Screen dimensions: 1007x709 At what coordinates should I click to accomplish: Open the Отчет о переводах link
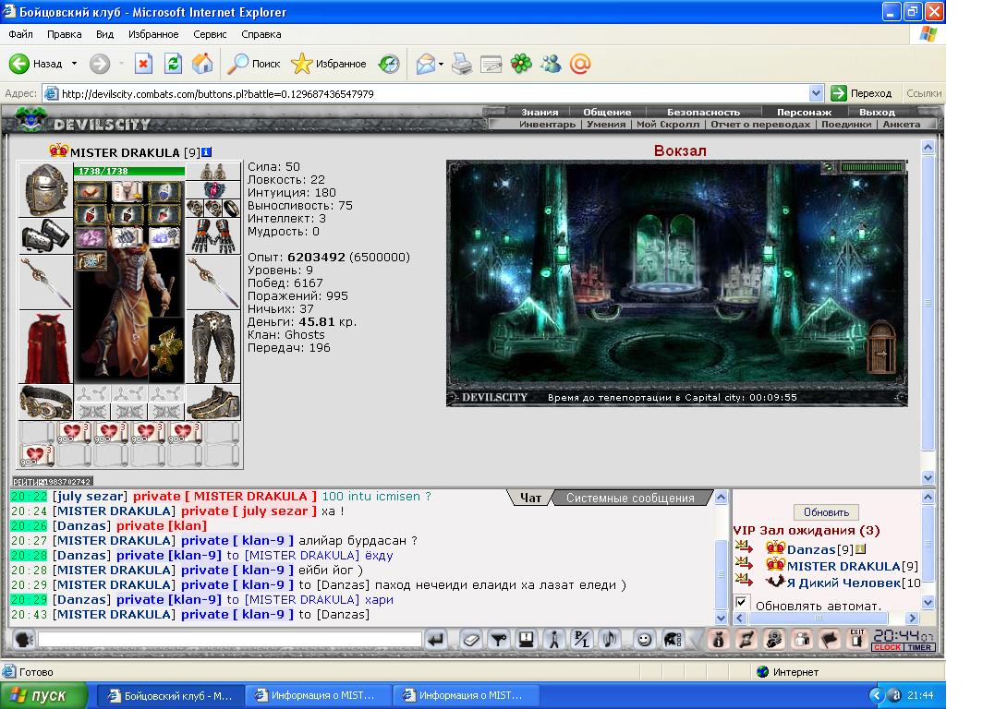760,125
